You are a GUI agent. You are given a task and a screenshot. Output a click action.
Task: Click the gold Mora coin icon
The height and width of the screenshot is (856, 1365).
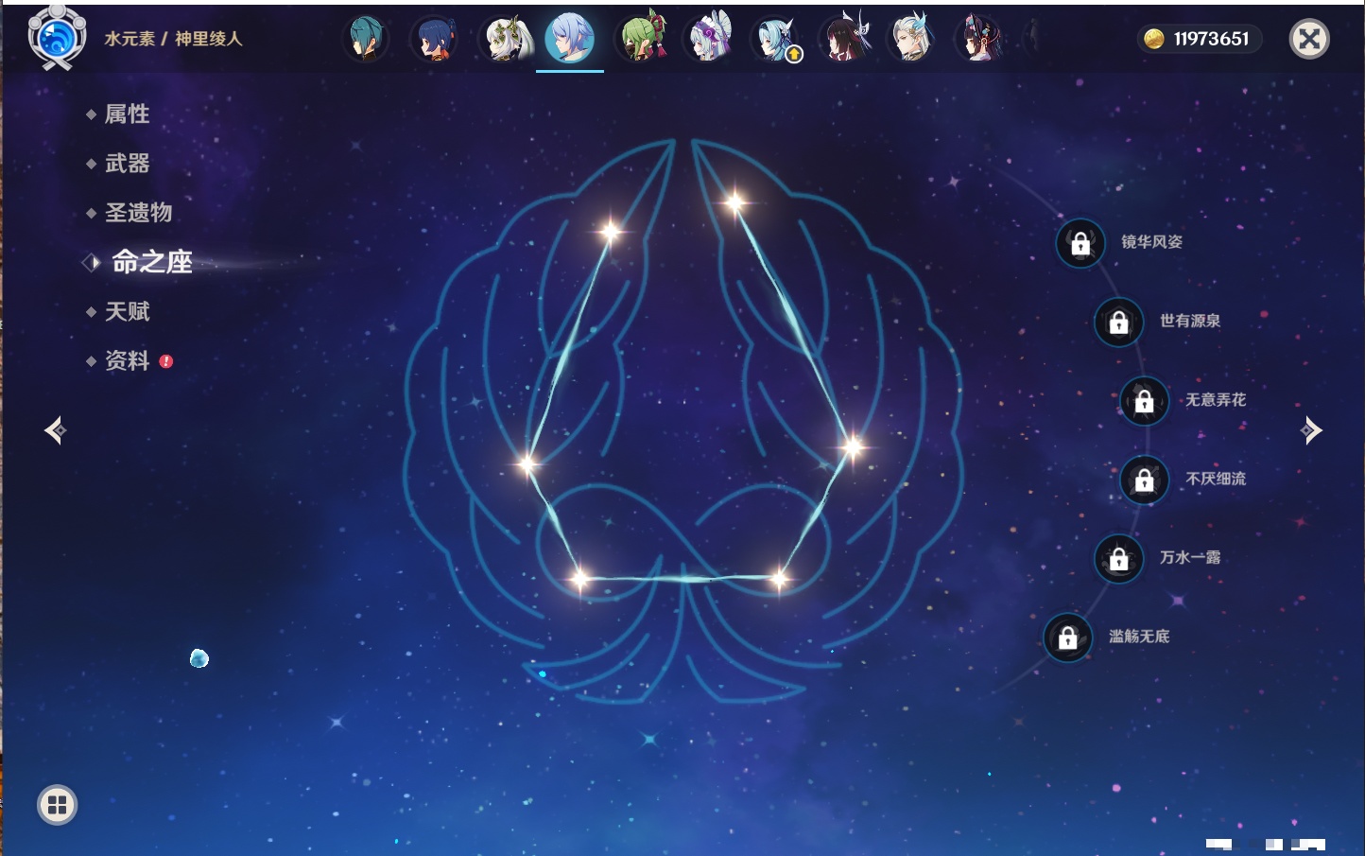coord(1154,39)
